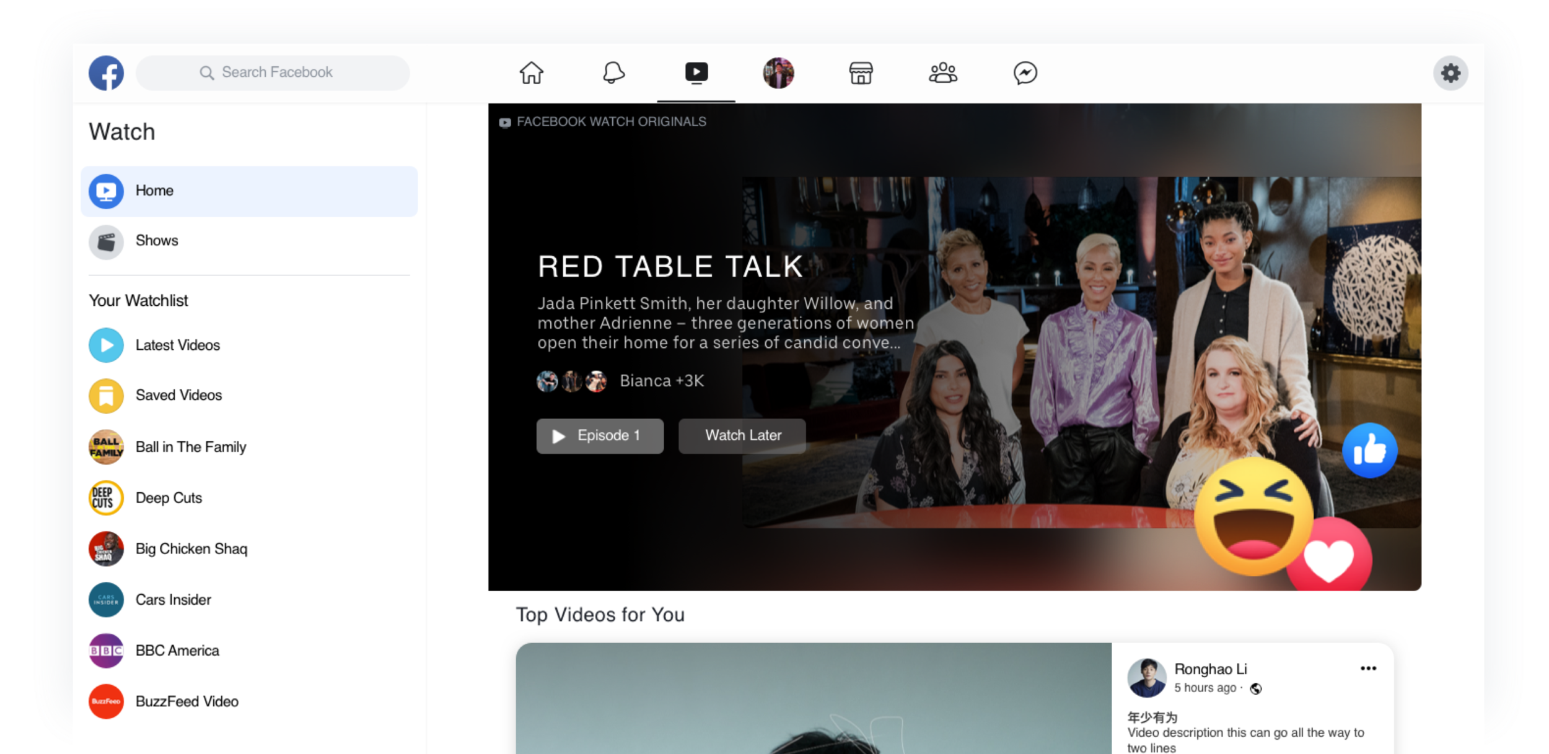
Task: Open the Groups people icon
Action: click(x=943, y=72)
